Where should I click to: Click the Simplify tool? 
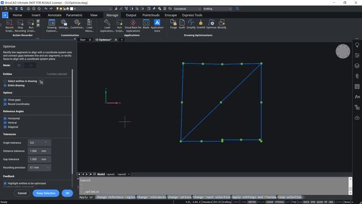pos(191,24)
